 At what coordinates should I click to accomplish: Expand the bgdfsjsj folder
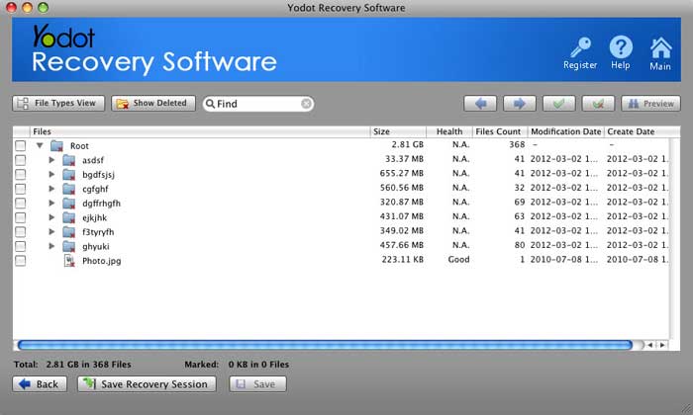pyautogui.click(x=52, y=175)
